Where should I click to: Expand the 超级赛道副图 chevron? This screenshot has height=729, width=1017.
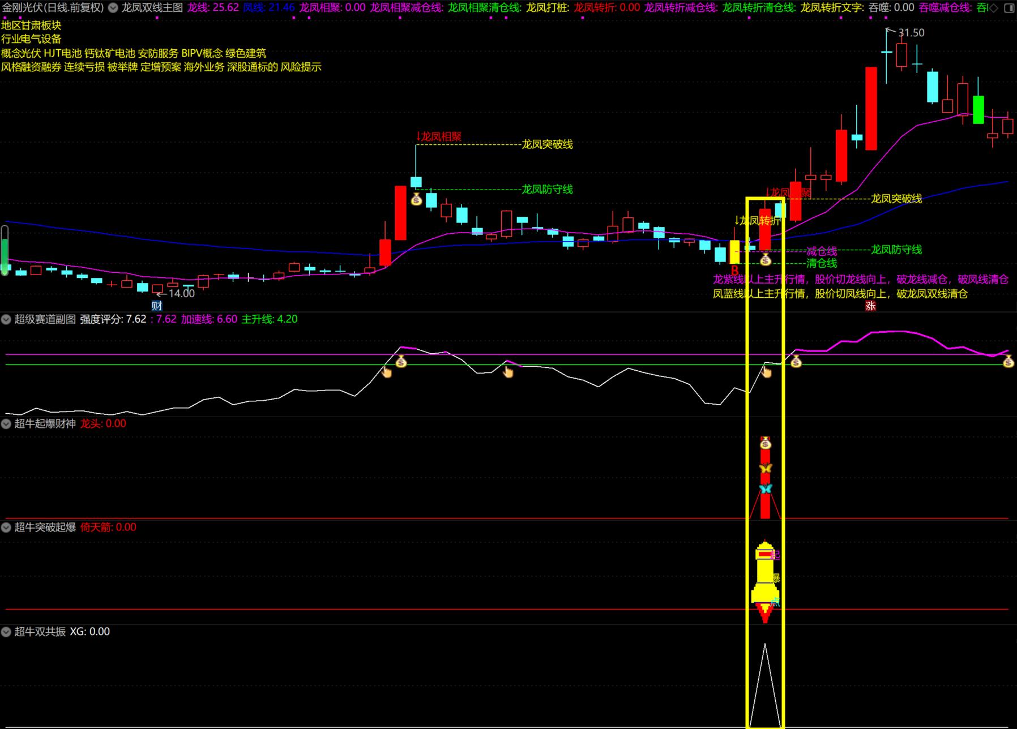pyautogui.click(x=6, y=319)
